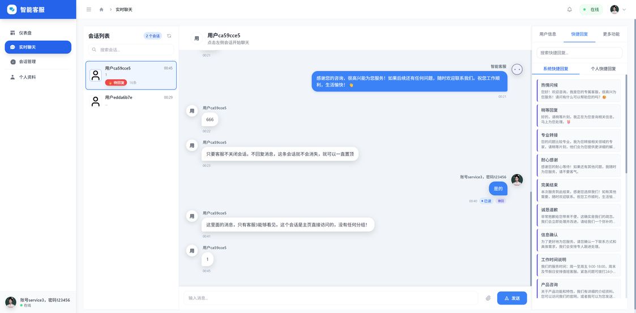Viewport: 636px width, 313px height.
Task: Click 撤回 to recall the 是的 message
Action: (501, 201)
